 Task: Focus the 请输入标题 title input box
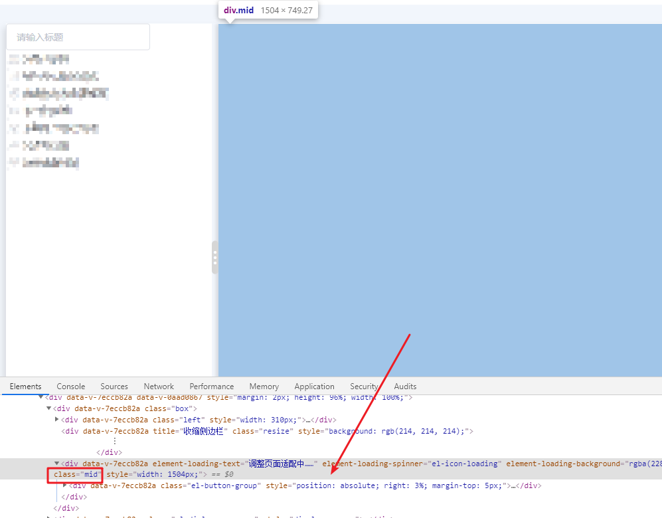[x=78, y=38]
